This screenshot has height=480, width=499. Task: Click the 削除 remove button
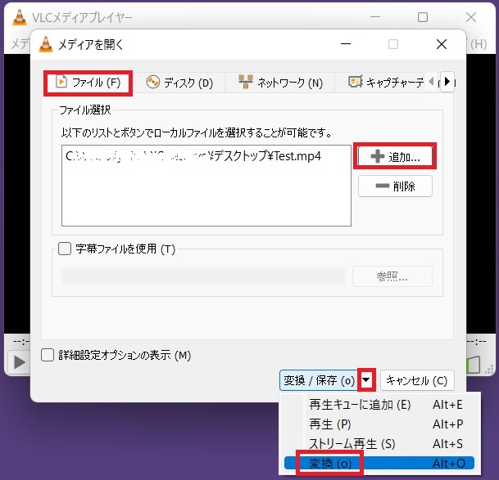pyautogui.click(x=395, y=186)
